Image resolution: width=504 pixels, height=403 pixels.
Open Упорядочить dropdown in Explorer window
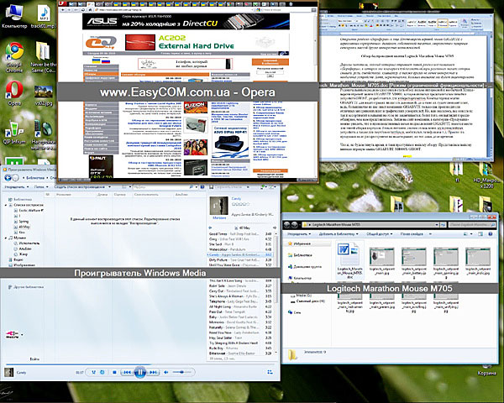(x=299, y=234)
